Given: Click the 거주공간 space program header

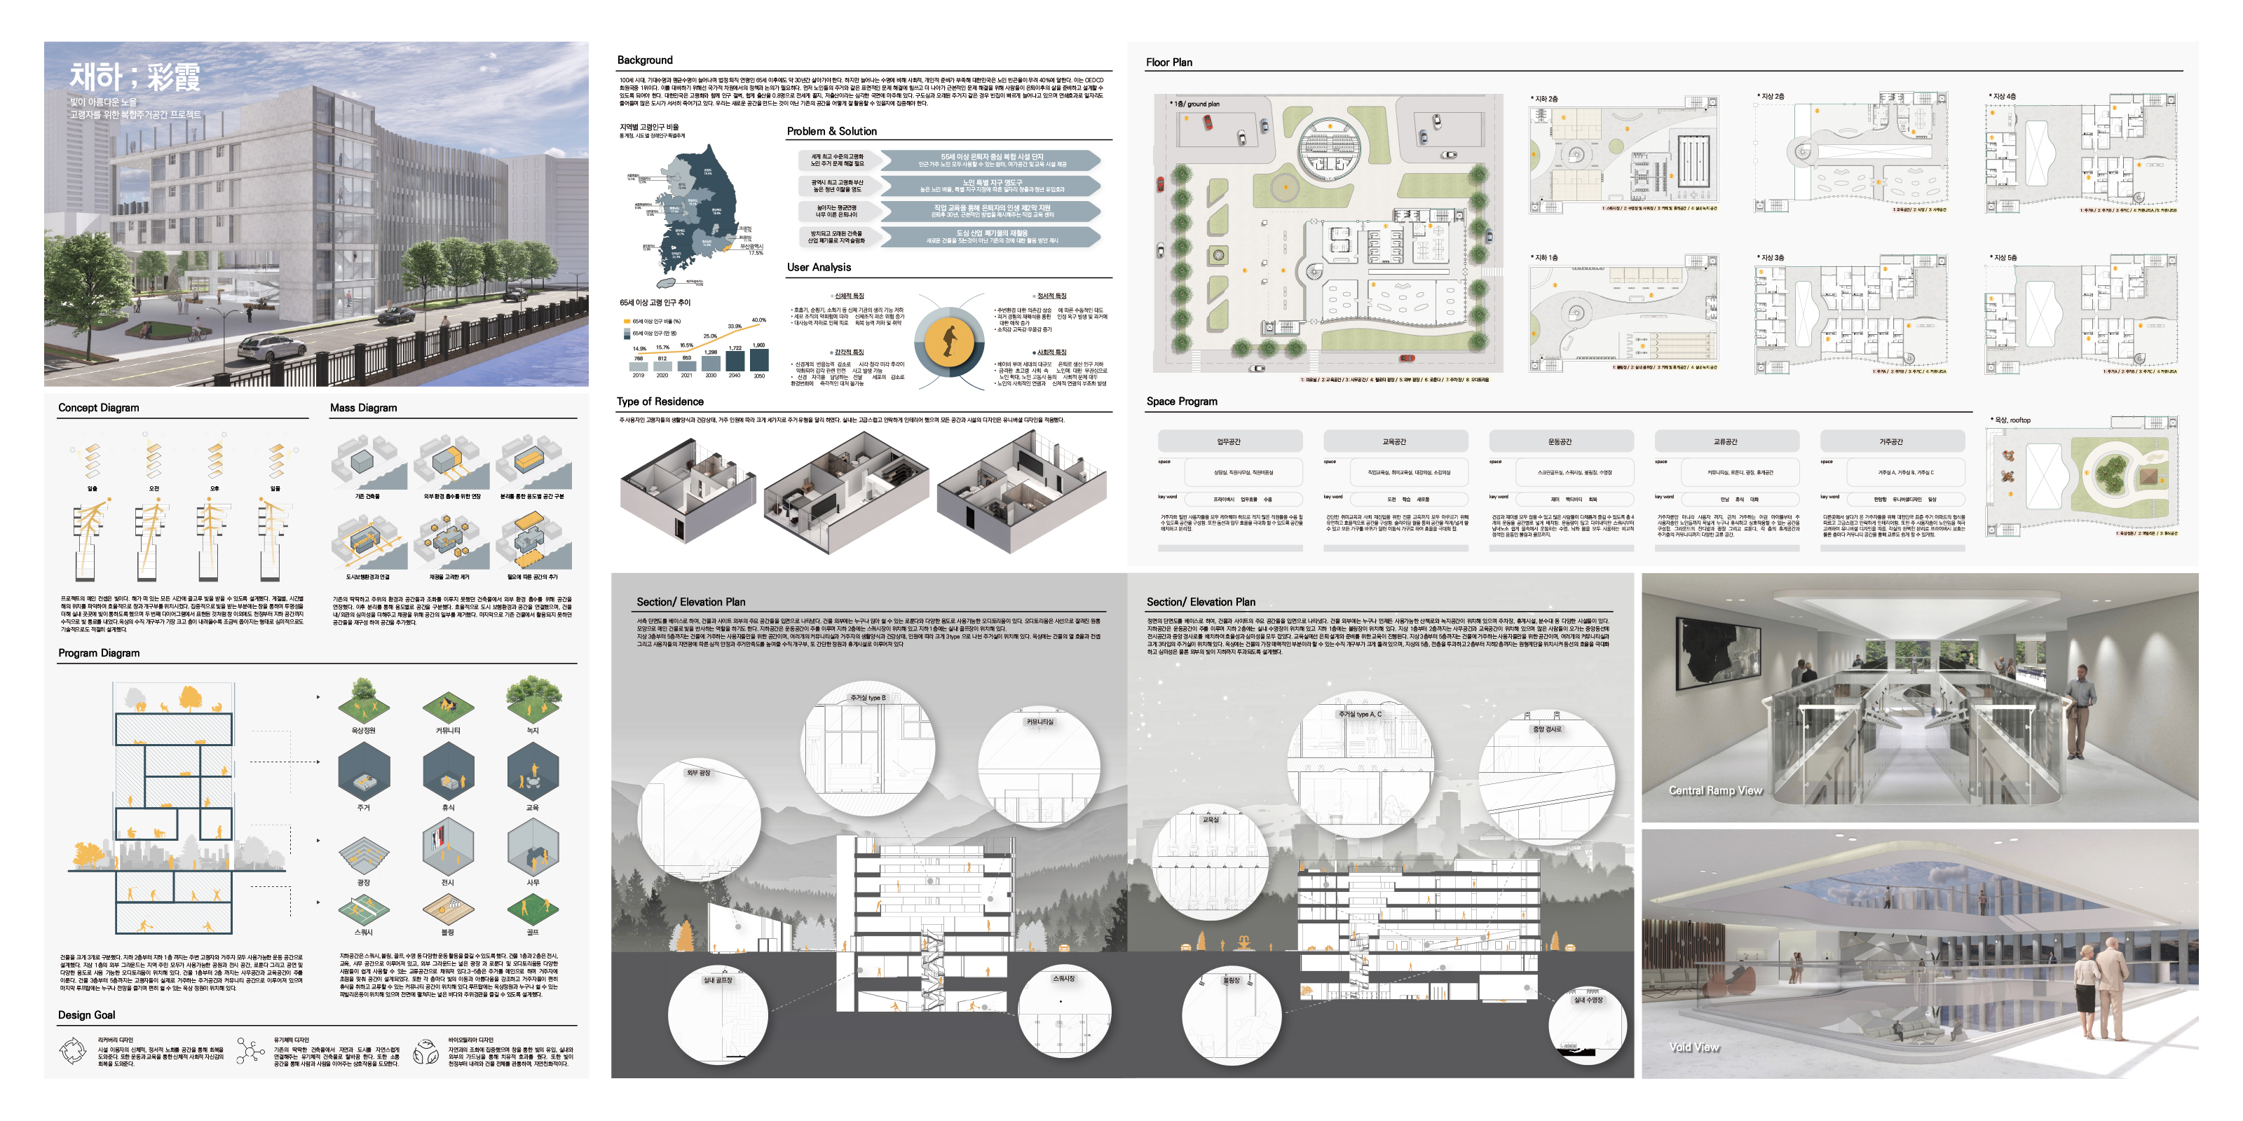Looking at the screenshot, I should coord(1891,441).
